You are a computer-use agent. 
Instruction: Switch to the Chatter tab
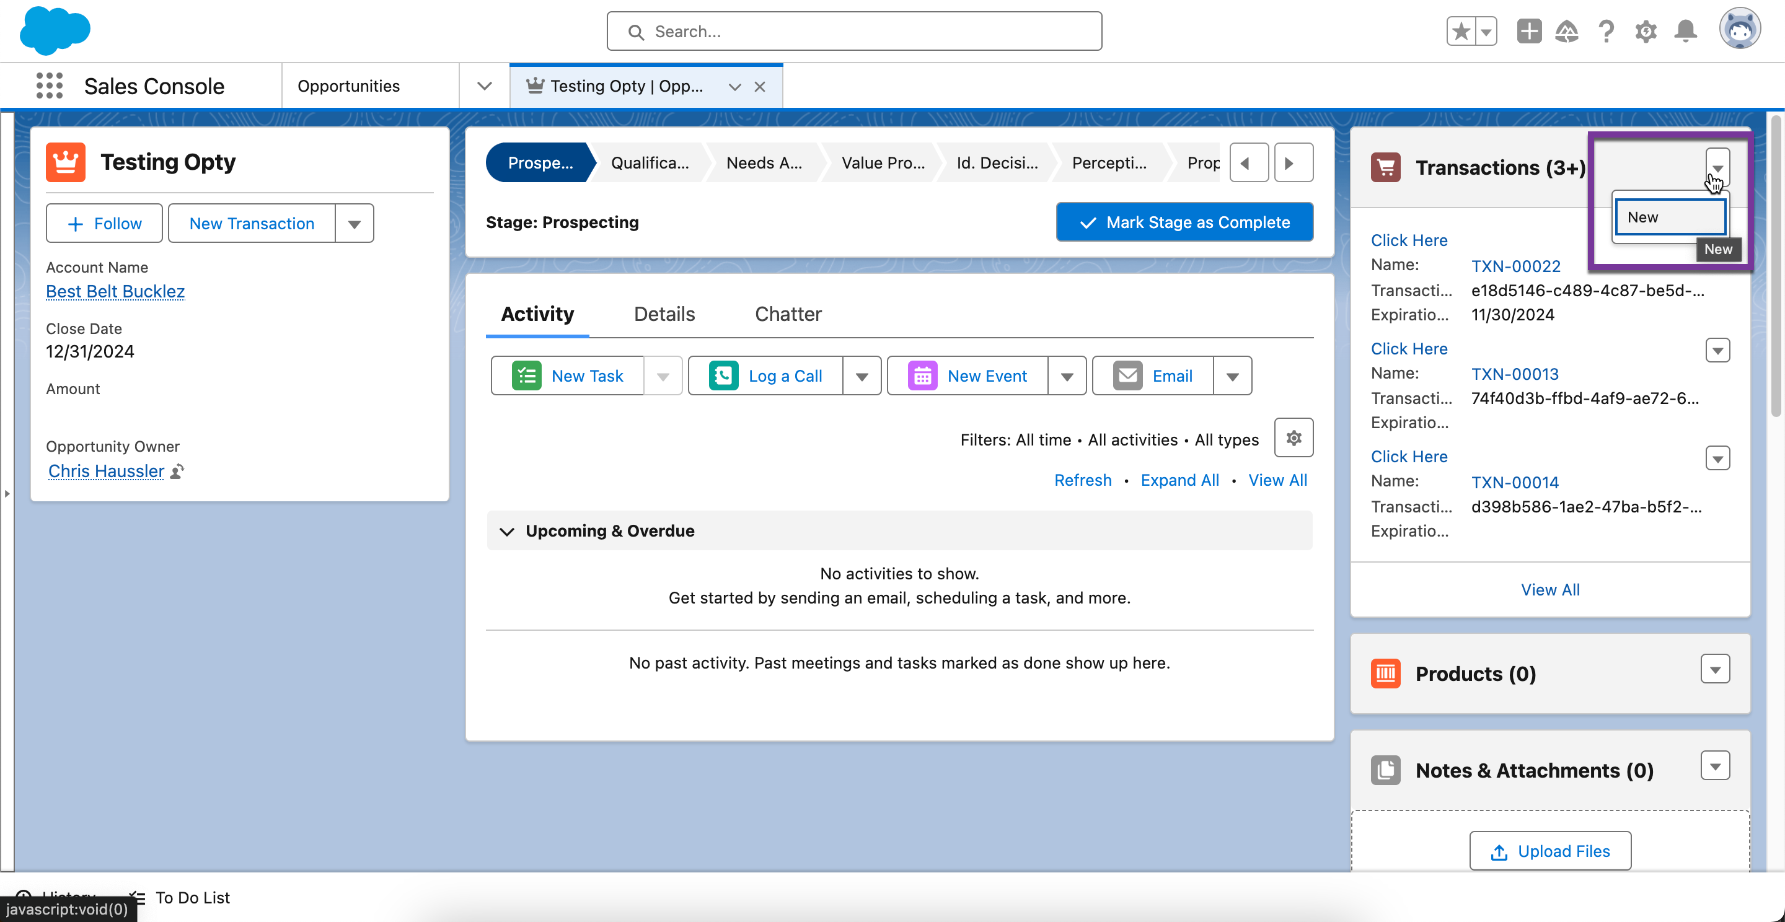click(788, 314)
